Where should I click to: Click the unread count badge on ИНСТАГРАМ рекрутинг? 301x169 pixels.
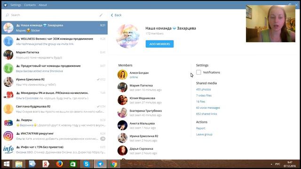click(x=103, y=139)
